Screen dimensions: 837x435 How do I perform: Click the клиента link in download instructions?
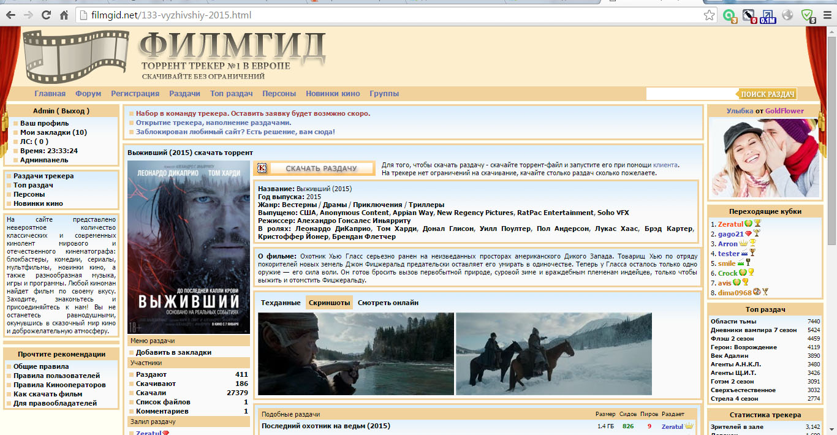pyautogui.click(x=665, y=165)
